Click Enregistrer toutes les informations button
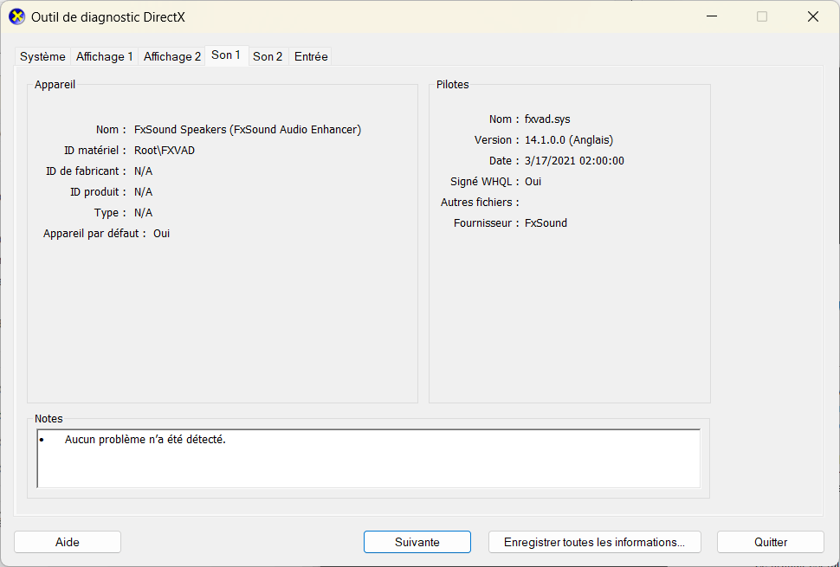Viewport: 840px width, 567px height. (x=595, y=542)
